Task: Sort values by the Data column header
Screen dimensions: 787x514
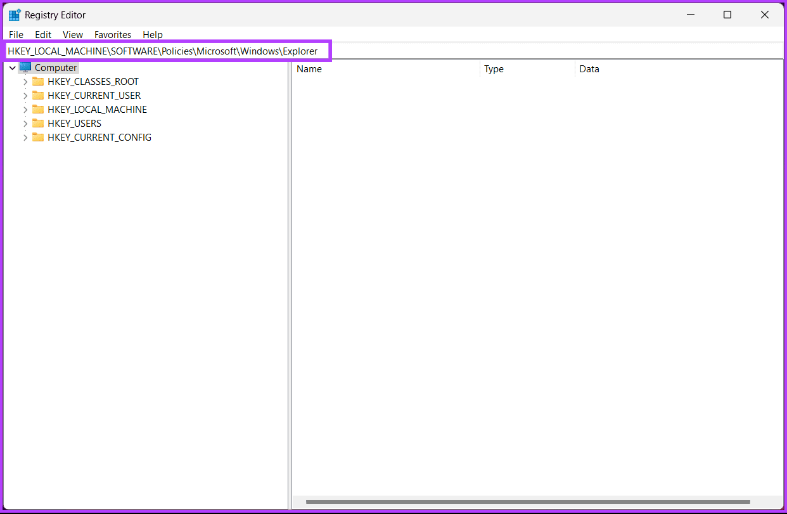Action: (x=678, y=69)
